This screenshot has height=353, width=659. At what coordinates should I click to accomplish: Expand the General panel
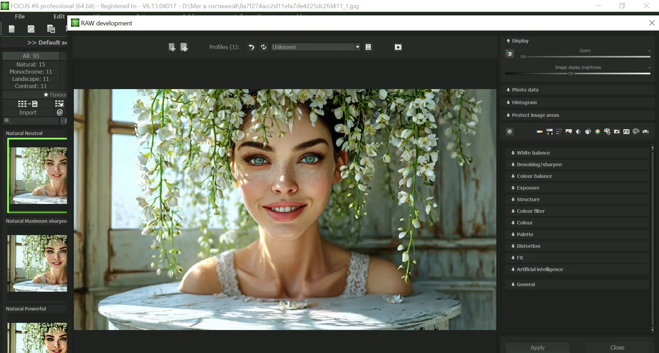coord(577,284)
